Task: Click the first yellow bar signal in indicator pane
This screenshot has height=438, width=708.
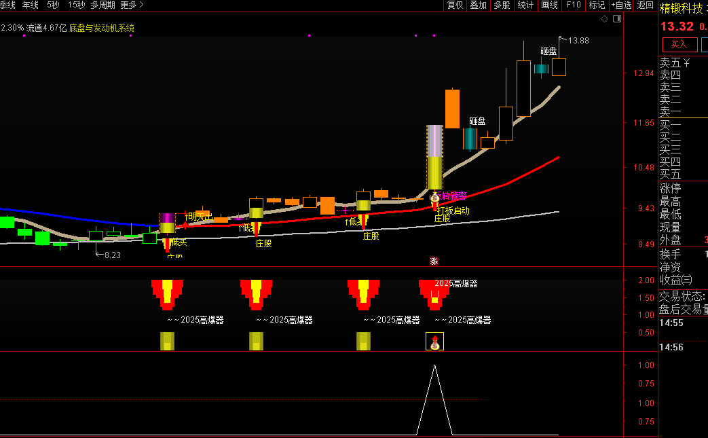Action: [167, 341]
